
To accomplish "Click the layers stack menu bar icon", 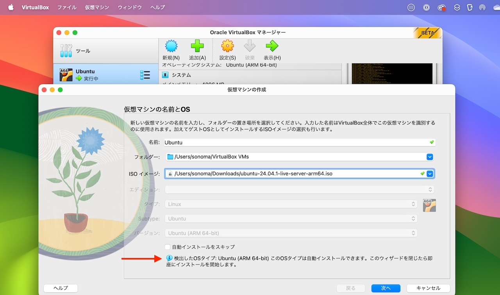I will coord(457,7).
